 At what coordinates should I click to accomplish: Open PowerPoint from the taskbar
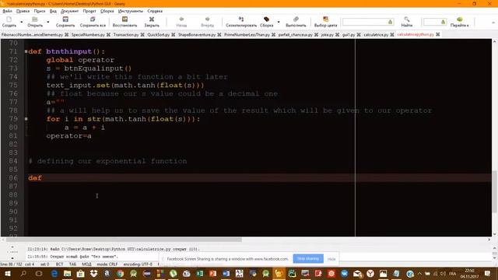click(212, 273)
